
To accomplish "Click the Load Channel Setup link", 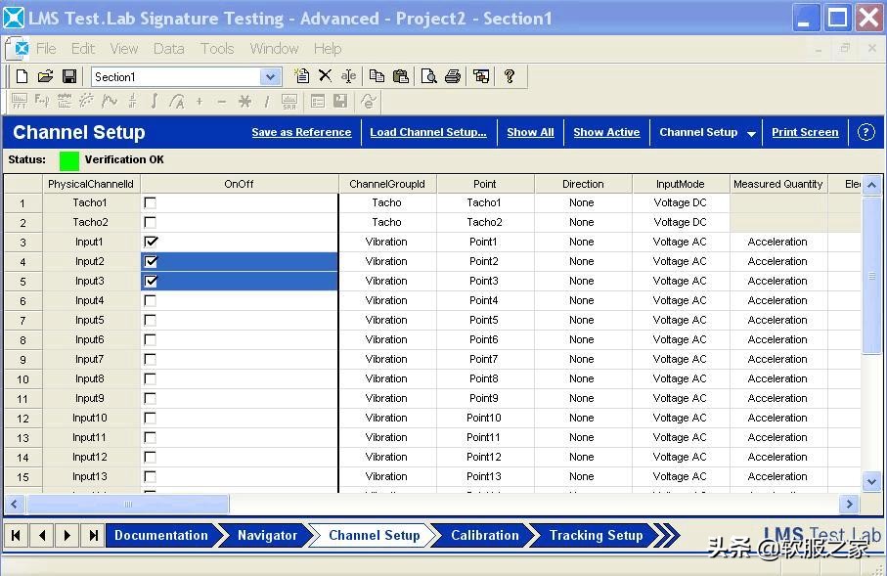I will point(428,132).
